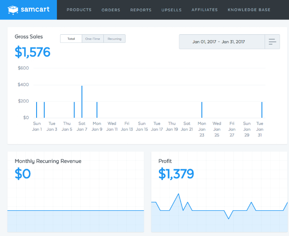Click the Mon Jan 23 sales bar
289x236 pixels.
(202, 110)
